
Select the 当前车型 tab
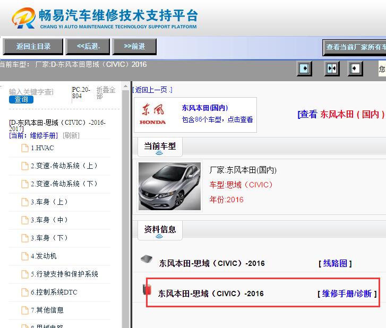160,147
